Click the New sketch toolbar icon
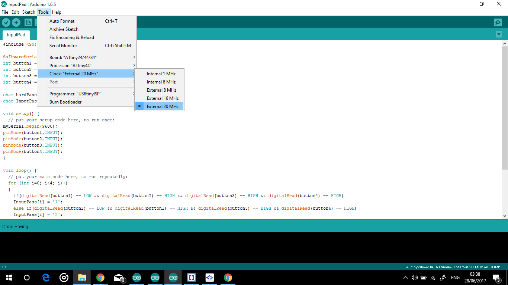The image size is (508, 285). [x=29, y=23]
